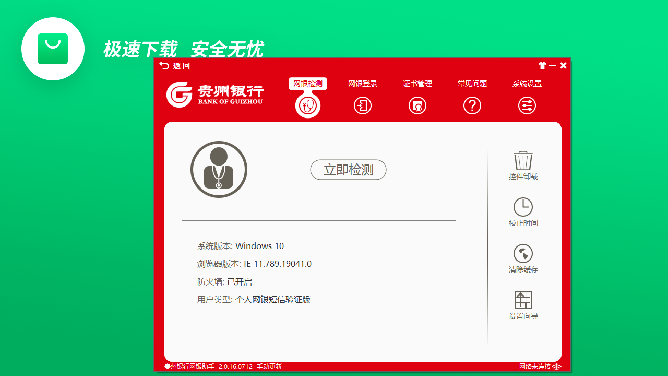Click the 控件卸载 trash can icon
This screenshot has width=668, height=376.
(522, 160)
